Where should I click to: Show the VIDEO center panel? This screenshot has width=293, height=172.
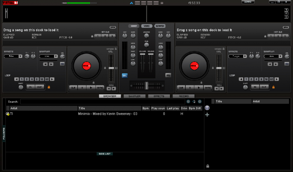coord(147,26)
